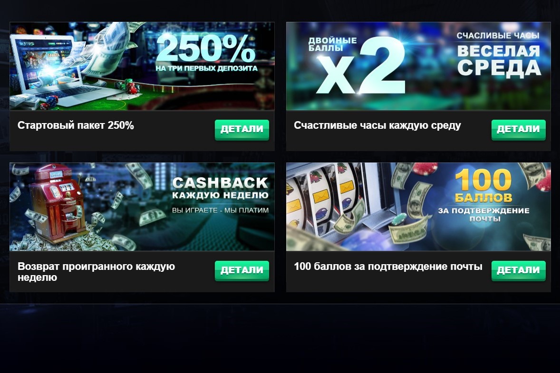Viewport: 560px width, 373px height.
Task: Open the 100 баллов promo banner
Action: (418, 207)
